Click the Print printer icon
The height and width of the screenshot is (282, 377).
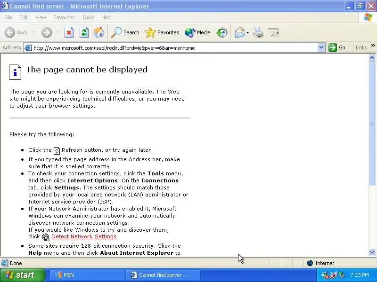click(x=258, y=32)
